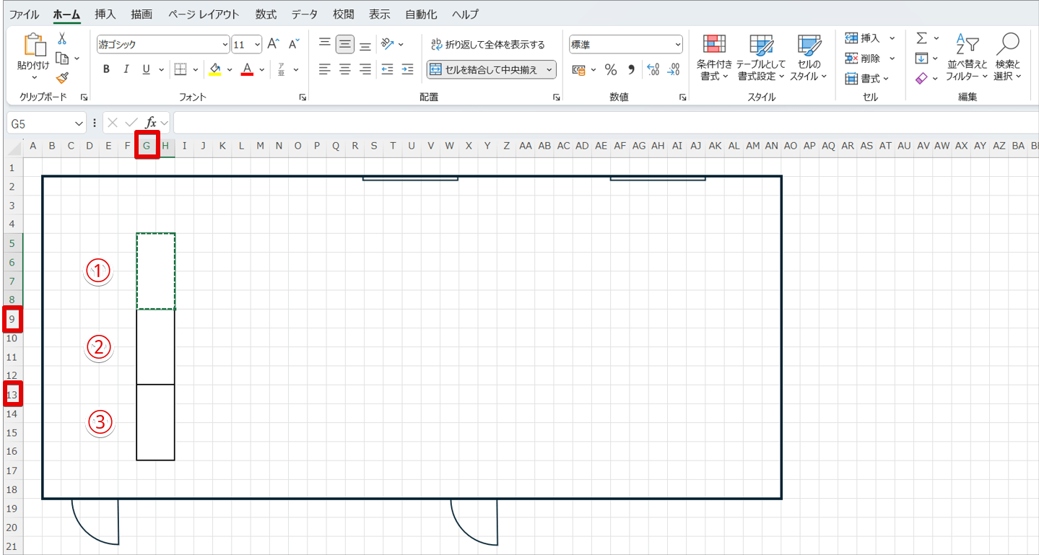Click into the formula bar input

(605, 123)
